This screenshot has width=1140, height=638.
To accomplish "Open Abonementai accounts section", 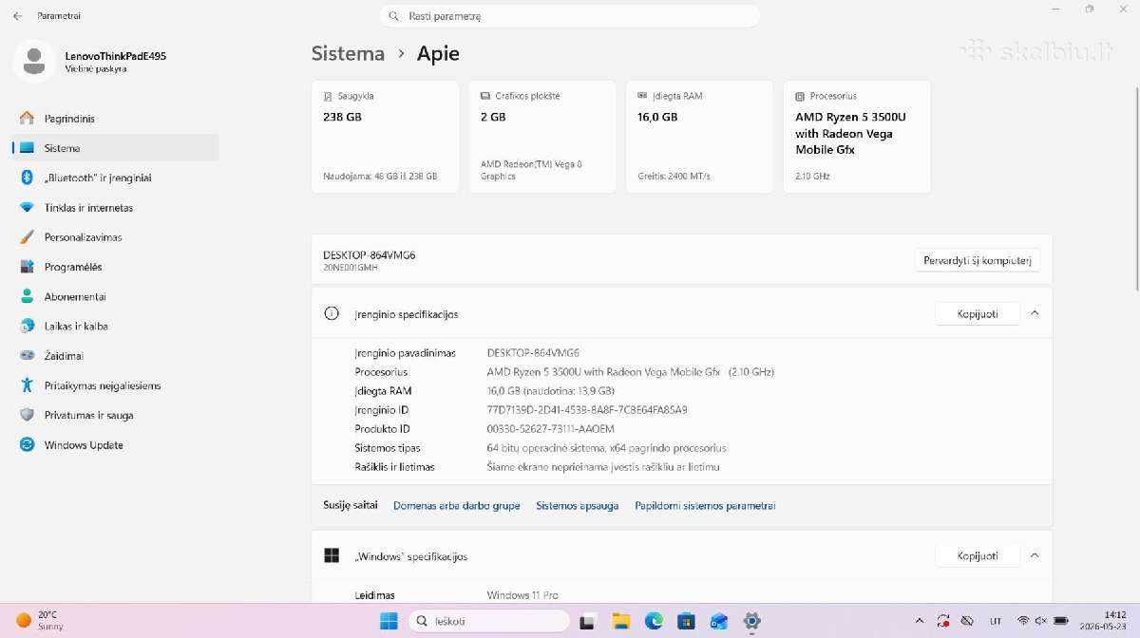I will (x=115, y=296).
